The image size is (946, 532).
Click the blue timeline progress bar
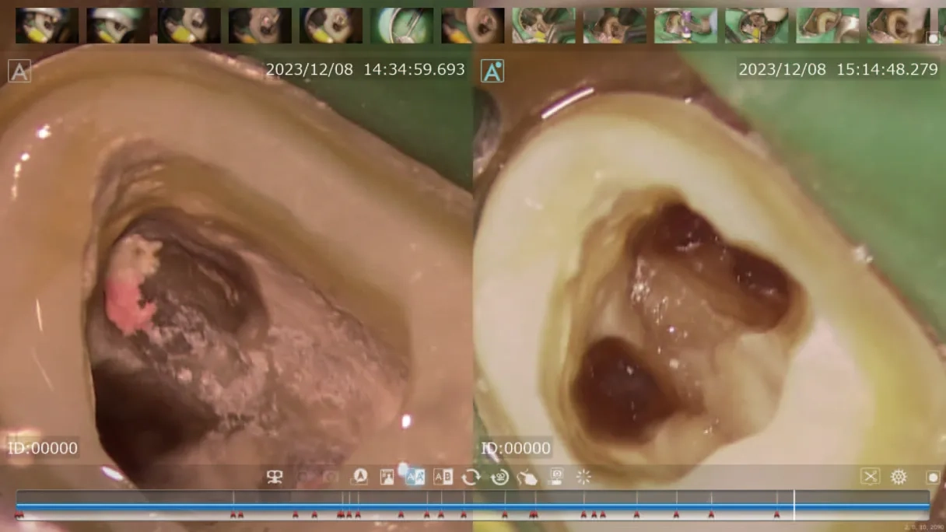coord(467,506)
